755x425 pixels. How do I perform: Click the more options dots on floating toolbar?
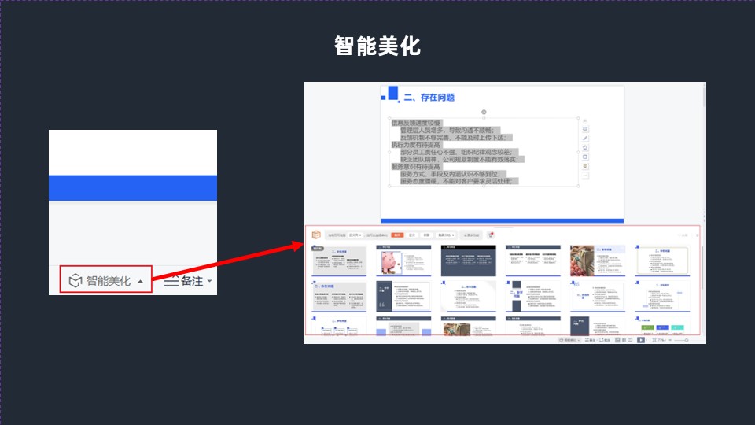pyautogui.click(x=585, y=176)
